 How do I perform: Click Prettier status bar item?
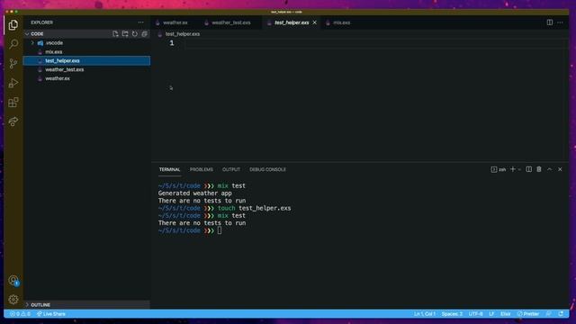coord(528,314)
